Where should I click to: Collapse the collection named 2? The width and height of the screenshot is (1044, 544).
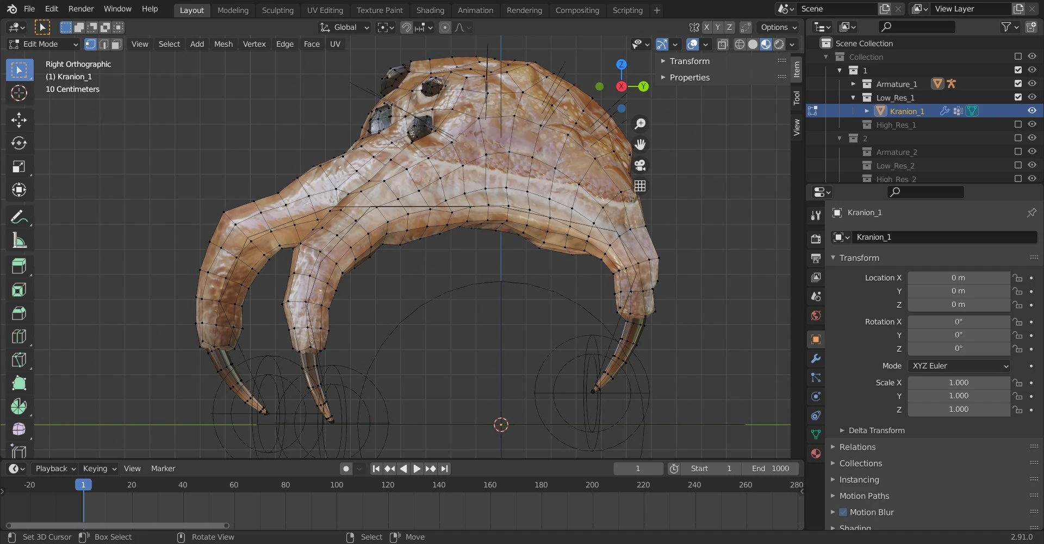click(840, 138)
